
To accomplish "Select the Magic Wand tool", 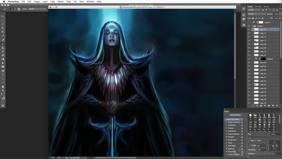I will (x=3, y=28).
